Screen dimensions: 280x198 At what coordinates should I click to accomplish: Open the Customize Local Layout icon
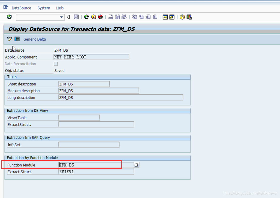[189, 17]
